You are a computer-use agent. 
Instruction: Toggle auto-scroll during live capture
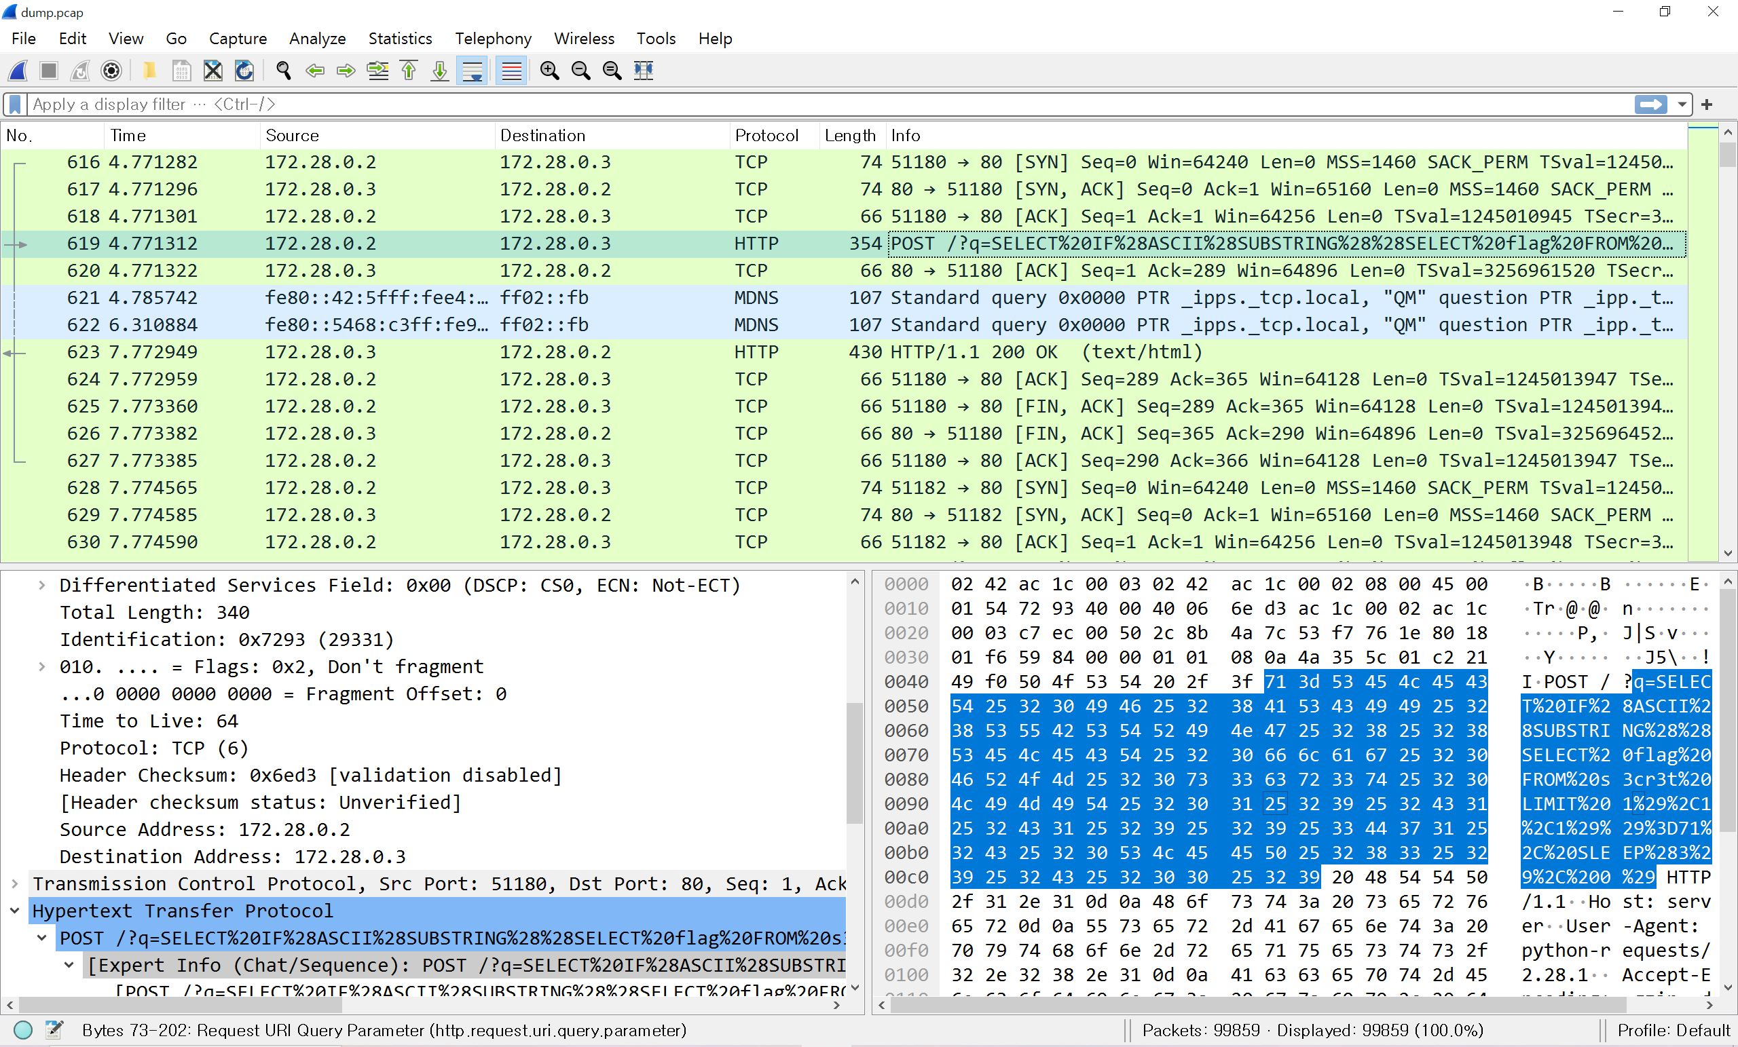click(472, 71)
